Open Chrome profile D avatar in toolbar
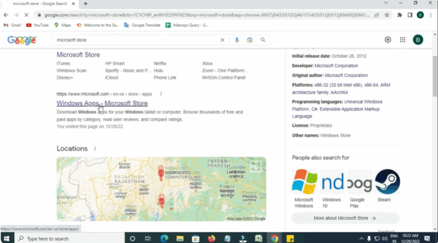438x243 pixels. tap(420, 15)
